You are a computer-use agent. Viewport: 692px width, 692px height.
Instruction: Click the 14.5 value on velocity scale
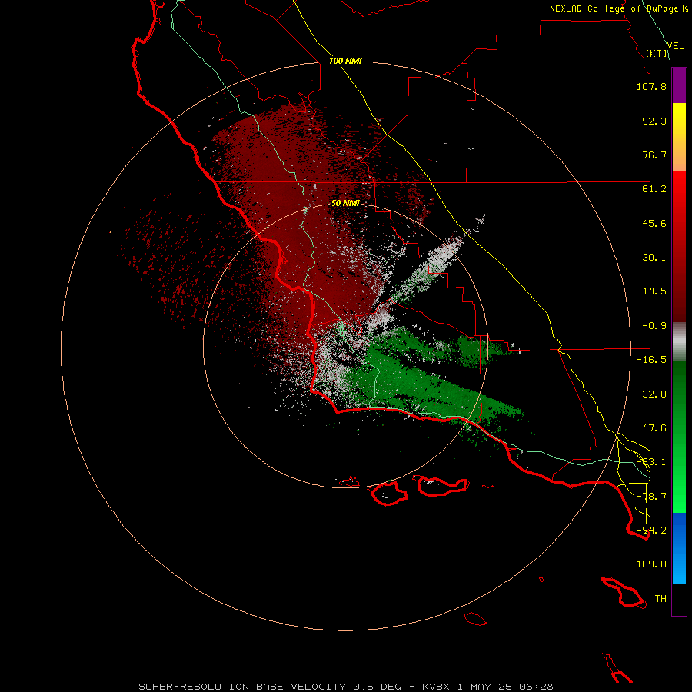(x=654, y=291)
